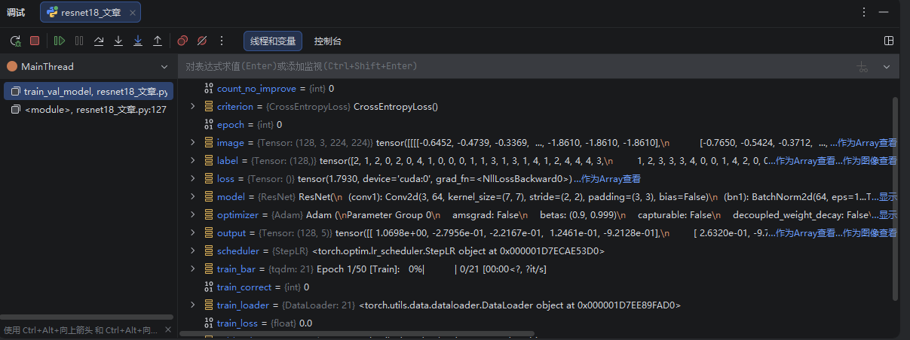Expand the loss tensor variable
The height and width of the screenshot is (340, 910).
point(193,178)
